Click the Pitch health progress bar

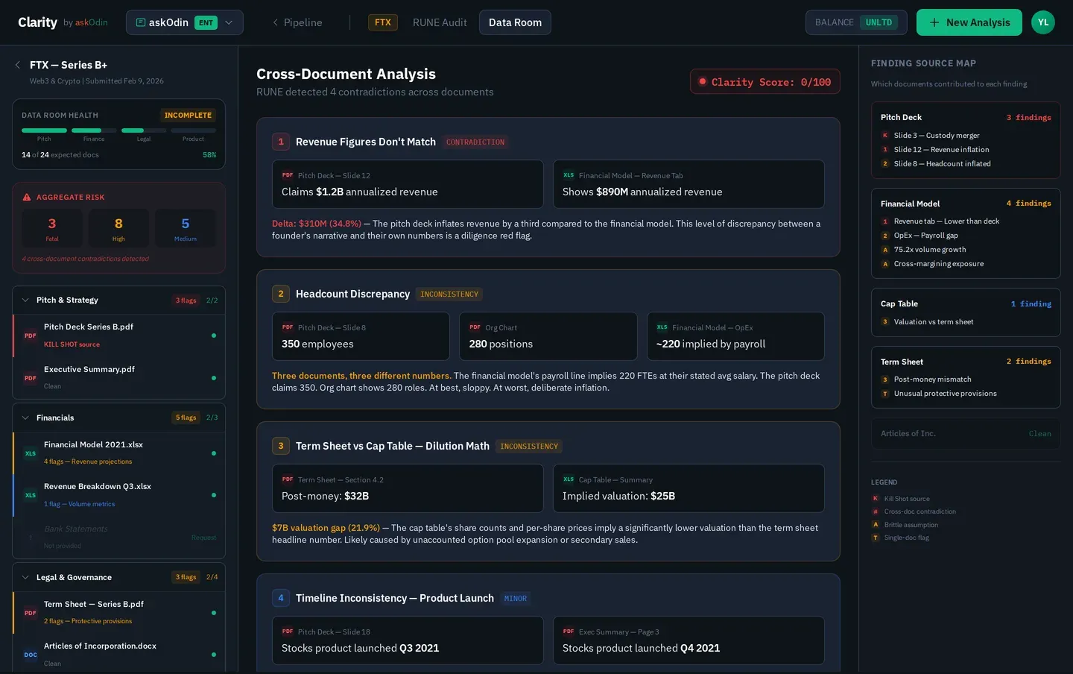pos(44,130)
